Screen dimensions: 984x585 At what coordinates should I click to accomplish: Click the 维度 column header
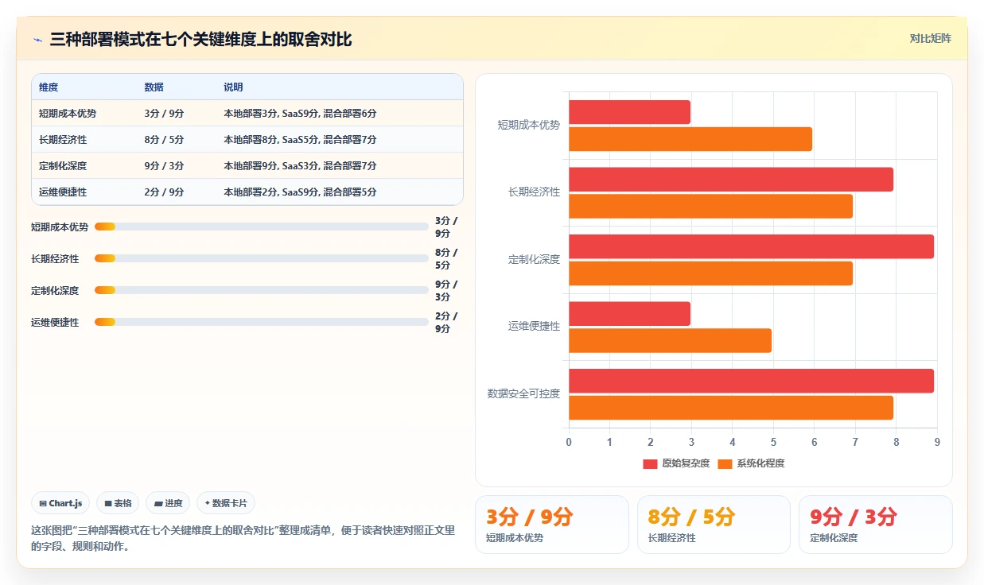(x=49, y=87)
